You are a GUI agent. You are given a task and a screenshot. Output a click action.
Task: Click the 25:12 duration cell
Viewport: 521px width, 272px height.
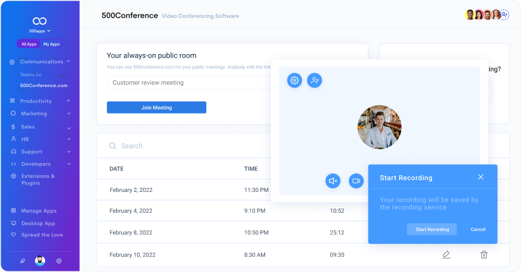337,233
